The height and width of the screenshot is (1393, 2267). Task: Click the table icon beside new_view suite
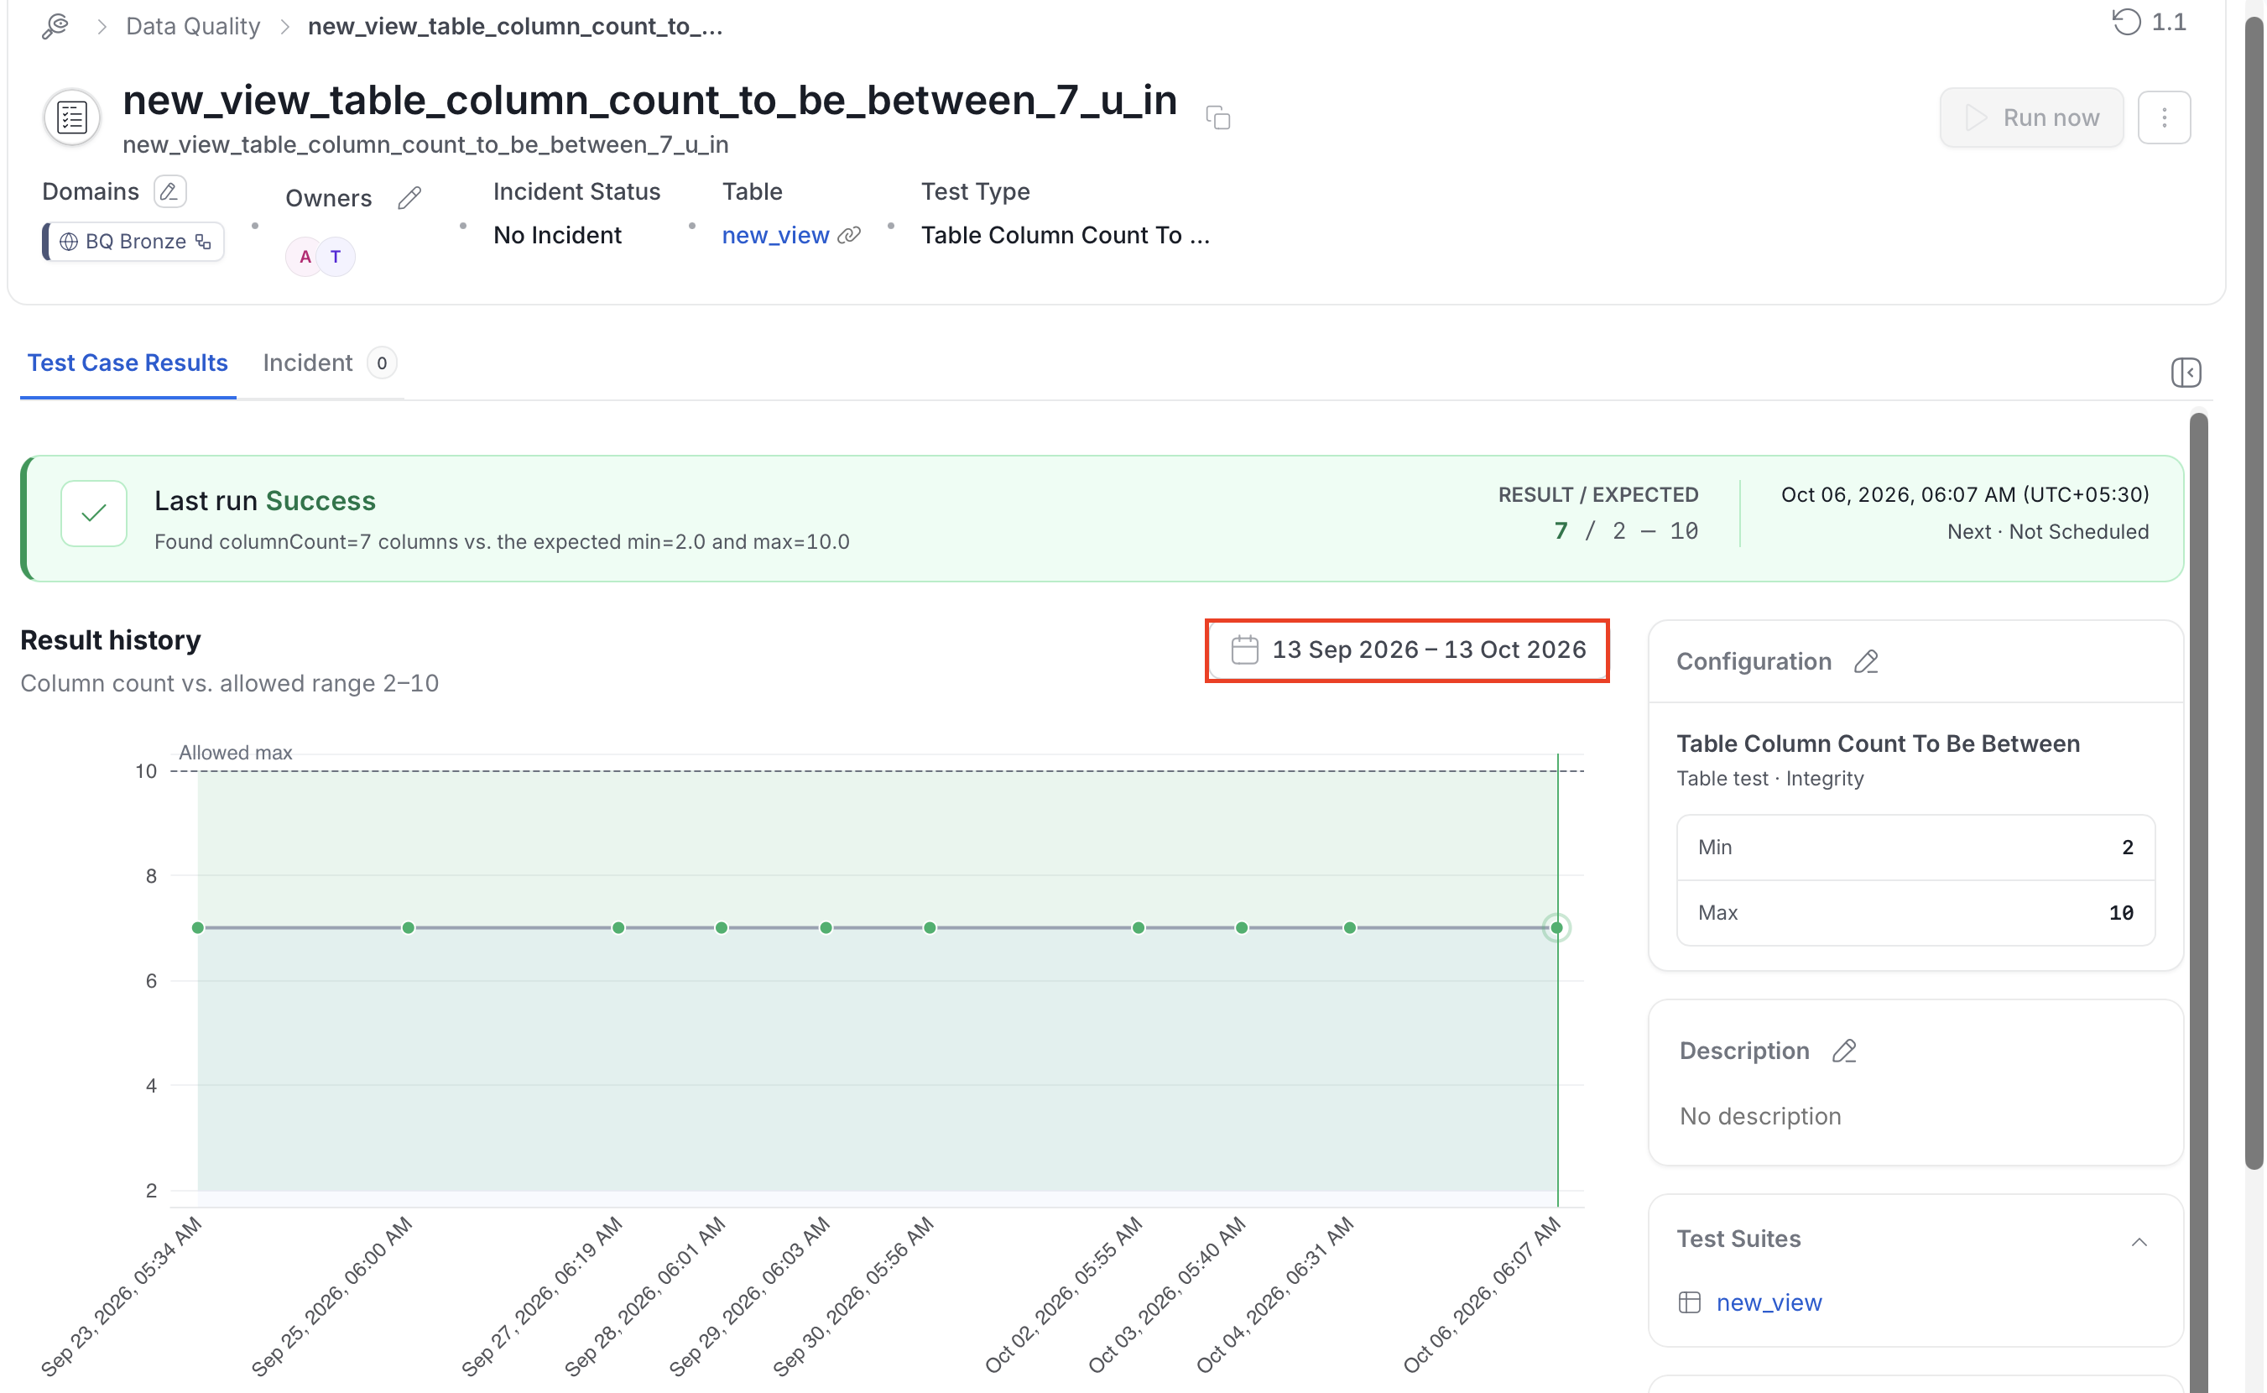[x=1690, y=1302]
